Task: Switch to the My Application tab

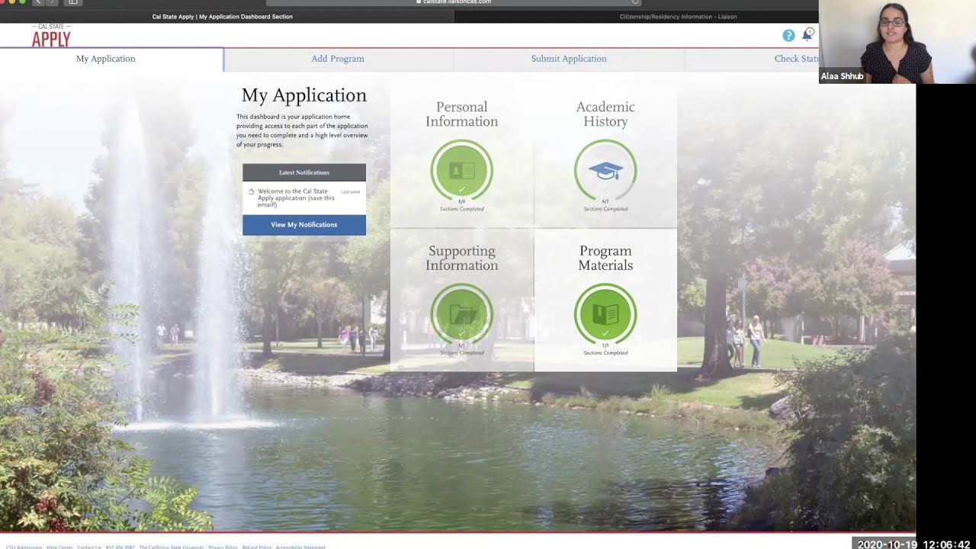Action: click(111, 59)
